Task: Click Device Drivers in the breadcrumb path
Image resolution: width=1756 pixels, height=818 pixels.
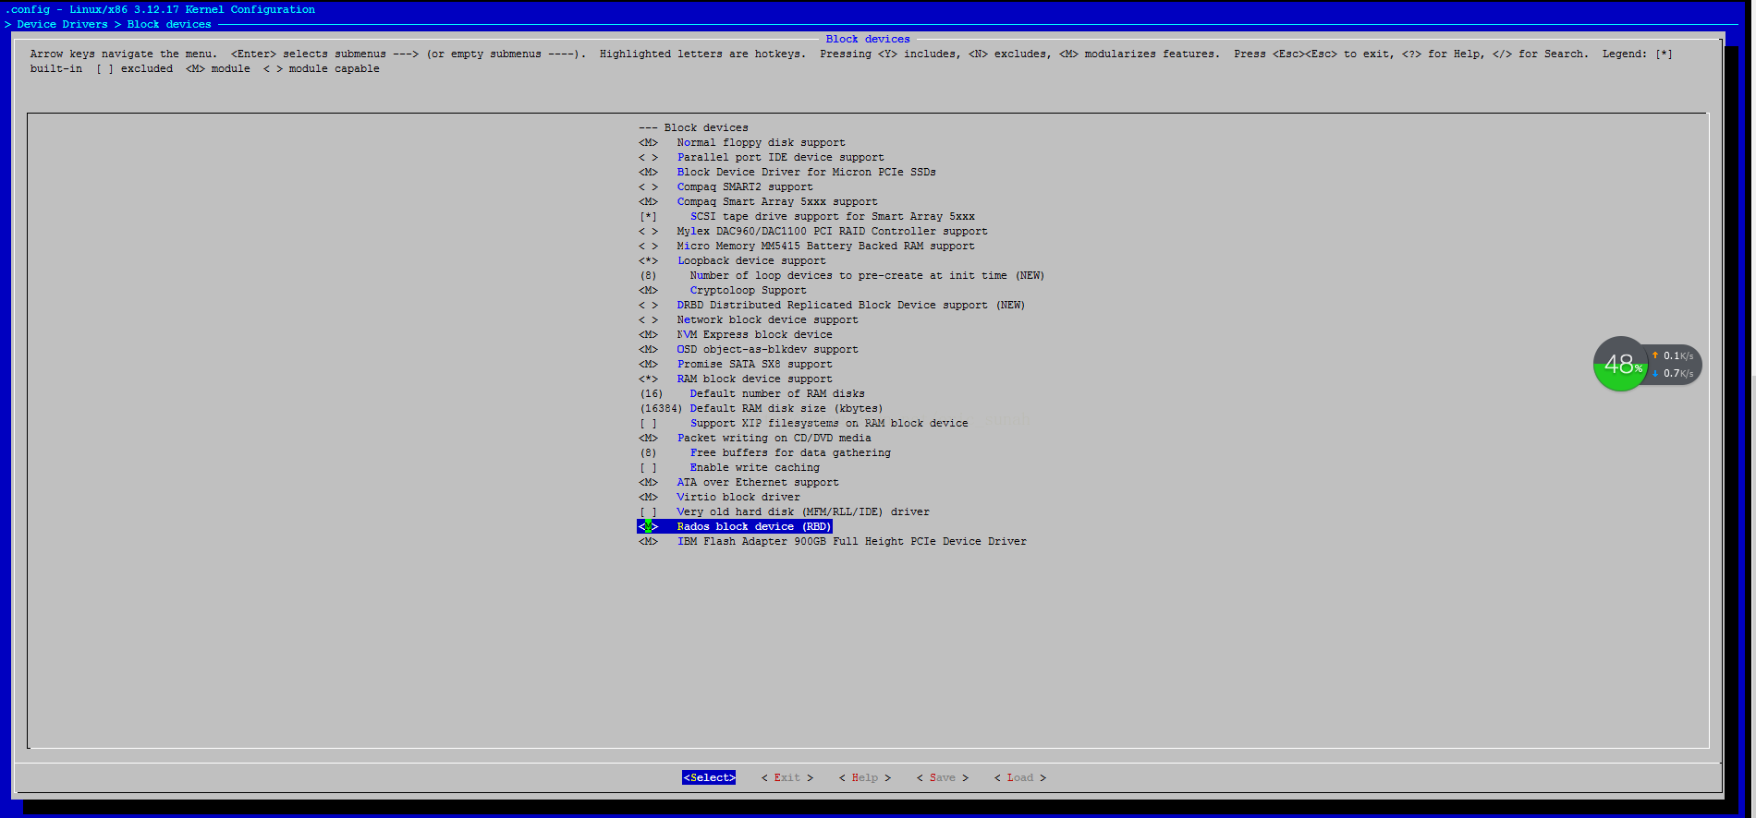Action: tap(62, 24)
